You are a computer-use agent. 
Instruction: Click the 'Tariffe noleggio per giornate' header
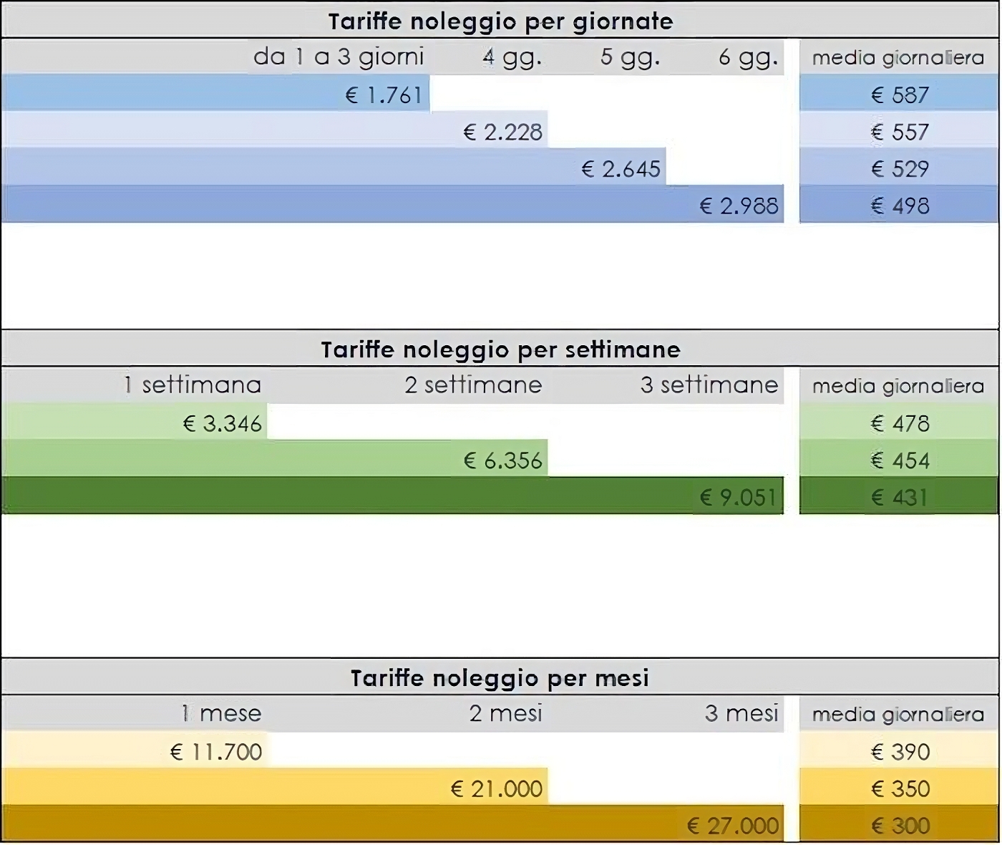click(x=500, y=21)
